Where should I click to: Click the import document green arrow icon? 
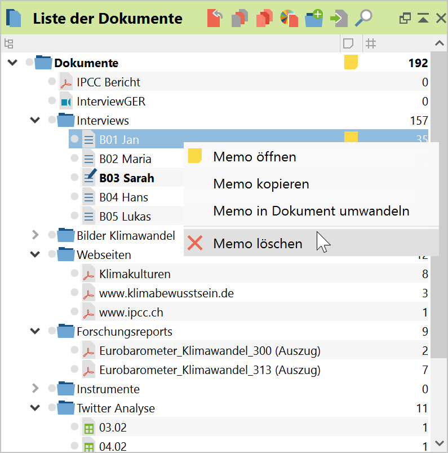[339, 18]
